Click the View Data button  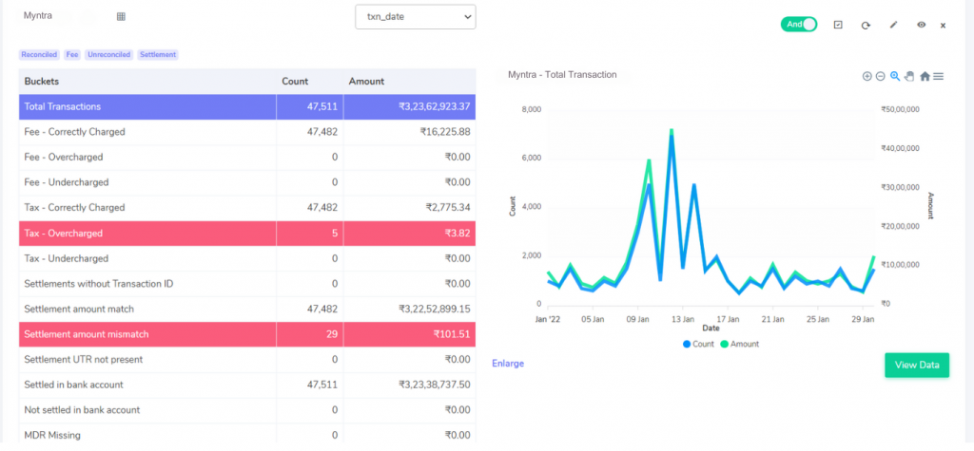tap(917, 365)
